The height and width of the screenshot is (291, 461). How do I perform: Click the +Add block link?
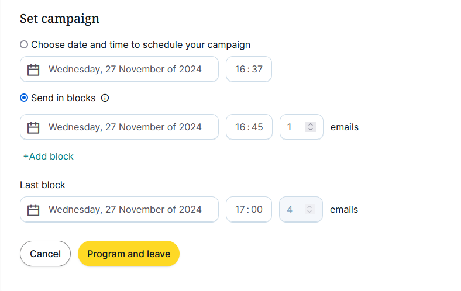pyautogui.click(x=49, y=157)
